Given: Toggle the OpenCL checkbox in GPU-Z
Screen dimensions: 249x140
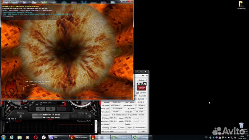Looking at the screenshot, I should 111,128.
